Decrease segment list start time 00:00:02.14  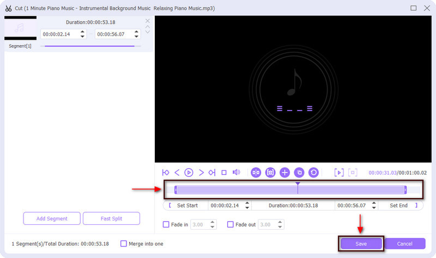[82, 36]
